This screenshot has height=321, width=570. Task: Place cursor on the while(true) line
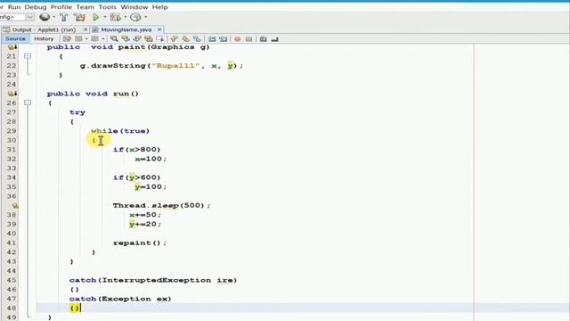coord(120,131)
